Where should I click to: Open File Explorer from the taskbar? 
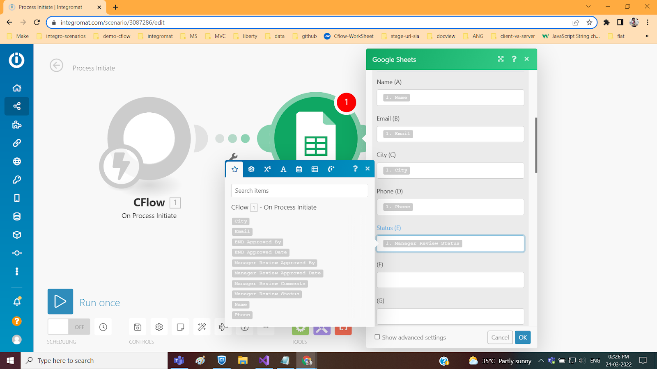(243, 360)
